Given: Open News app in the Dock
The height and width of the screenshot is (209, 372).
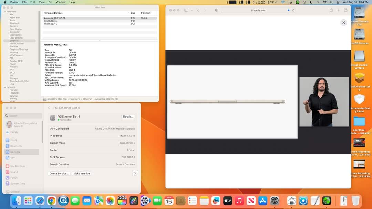Looking at the screenshot, I should [x=251, y=201].
